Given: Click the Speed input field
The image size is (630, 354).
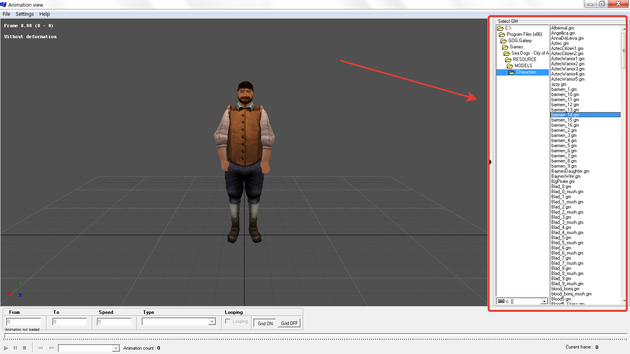Looking at the screenshot, I should (114, 322).
